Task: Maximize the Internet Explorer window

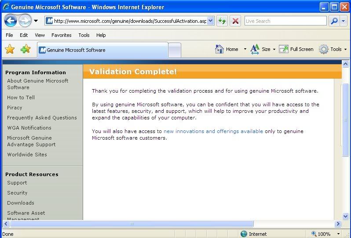Action: coord(334,7)
